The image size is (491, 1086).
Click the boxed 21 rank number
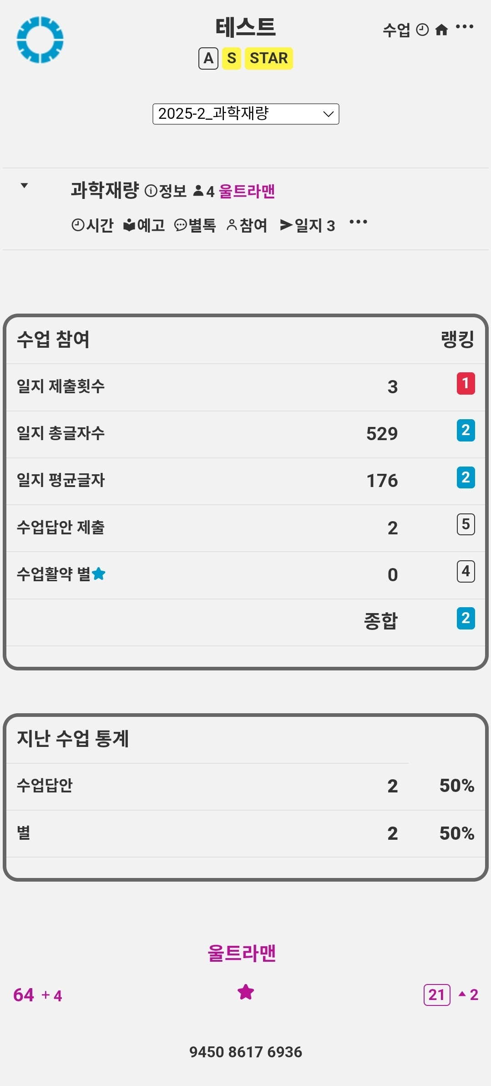[437, 995]
